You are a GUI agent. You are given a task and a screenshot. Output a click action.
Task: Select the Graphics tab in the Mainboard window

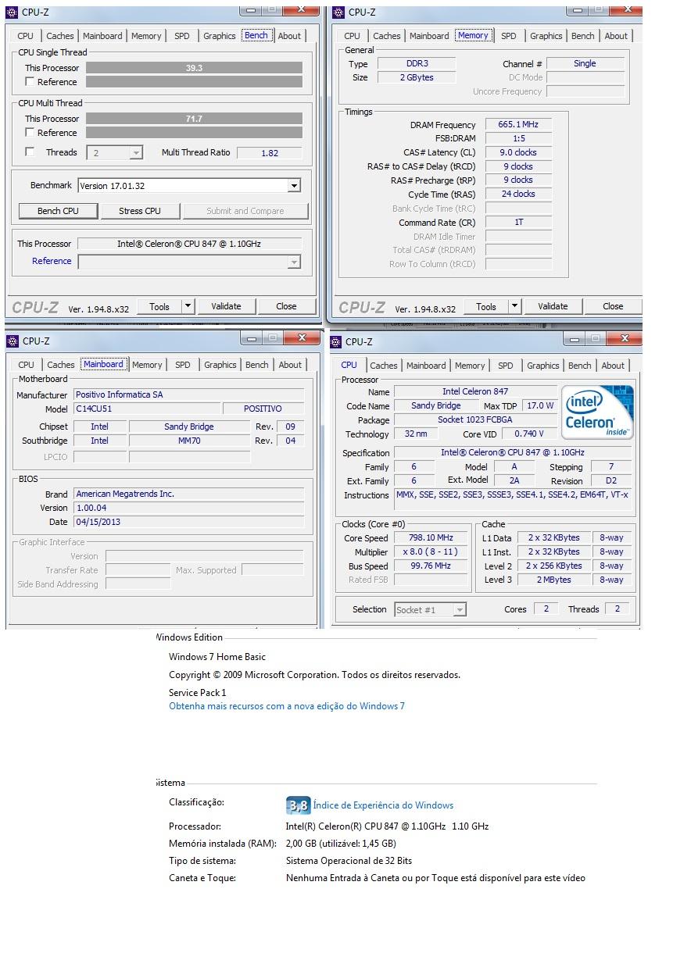pyautogui.click(x=220, y=365)
